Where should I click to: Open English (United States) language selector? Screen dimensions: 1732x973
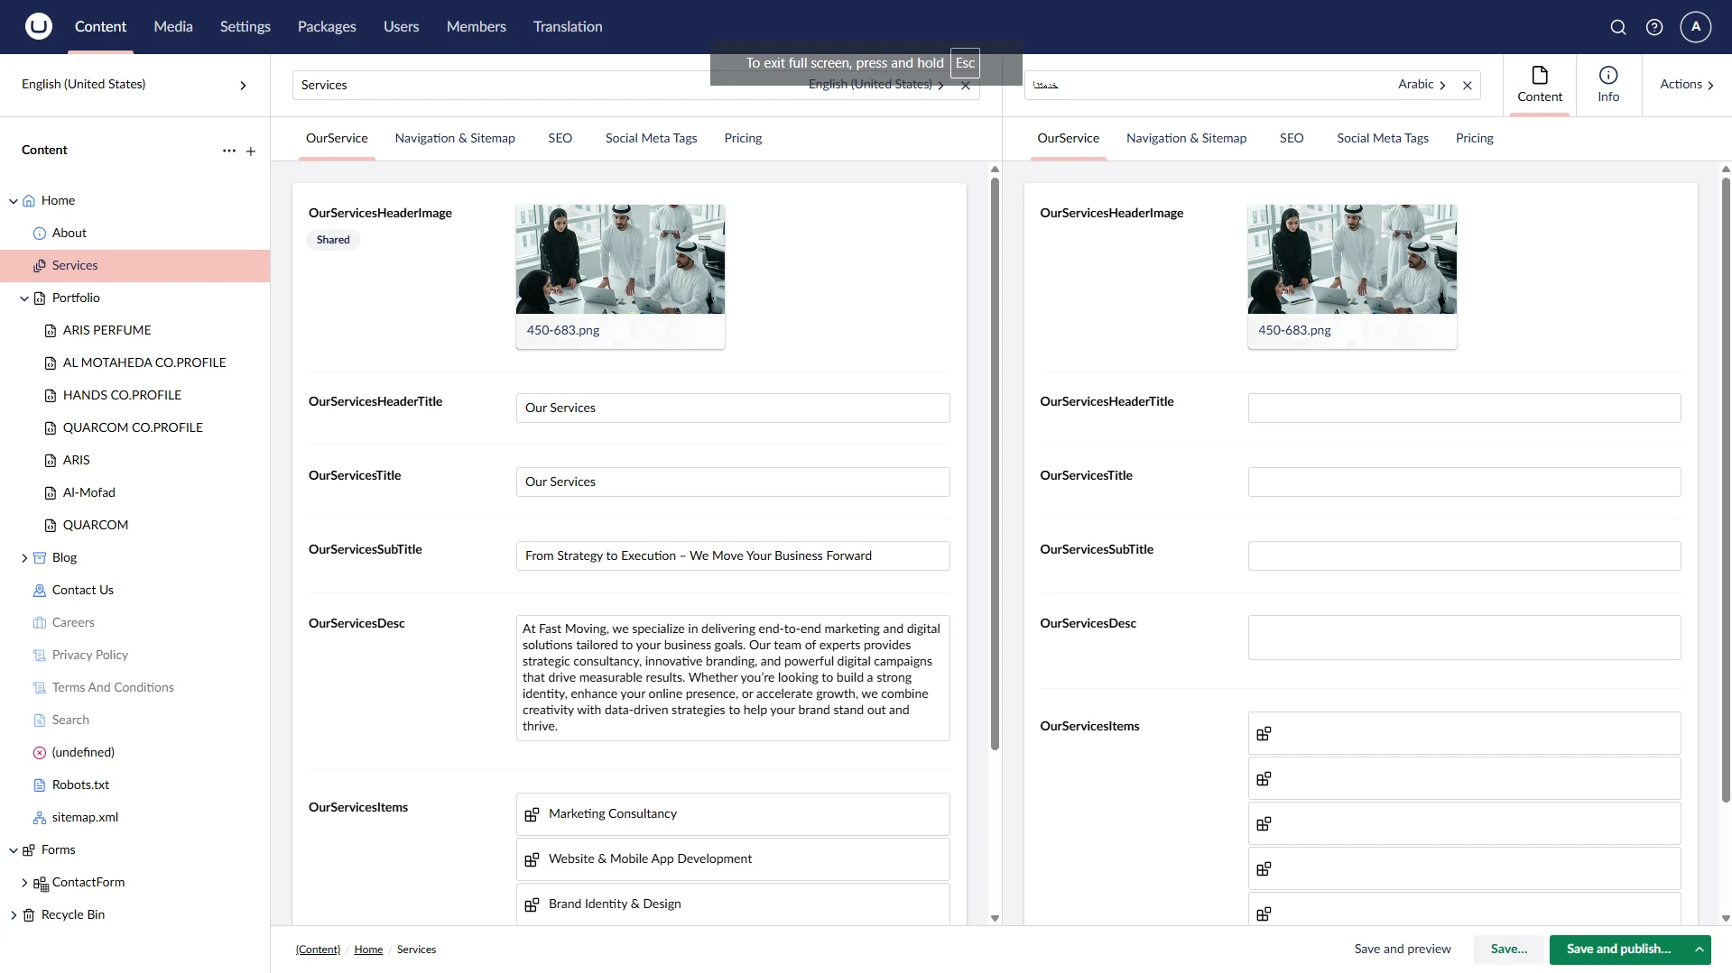pos(134,85)
